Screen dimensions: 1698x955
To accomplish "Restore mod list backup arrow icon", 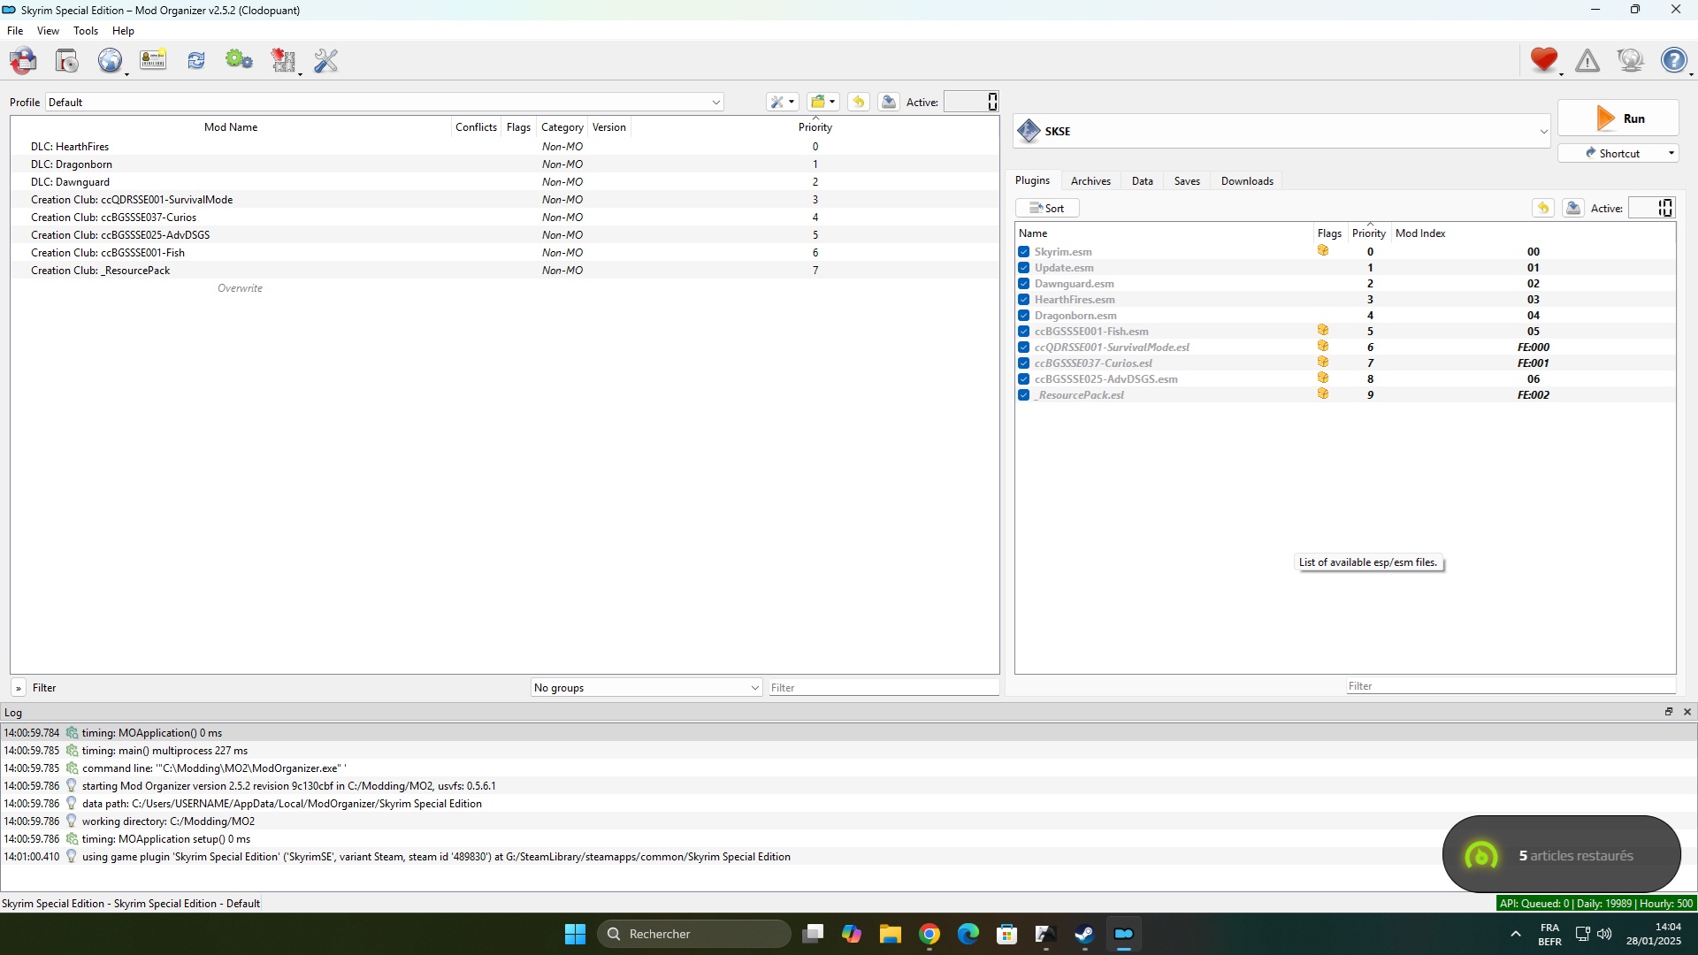I will coord(859,103).
